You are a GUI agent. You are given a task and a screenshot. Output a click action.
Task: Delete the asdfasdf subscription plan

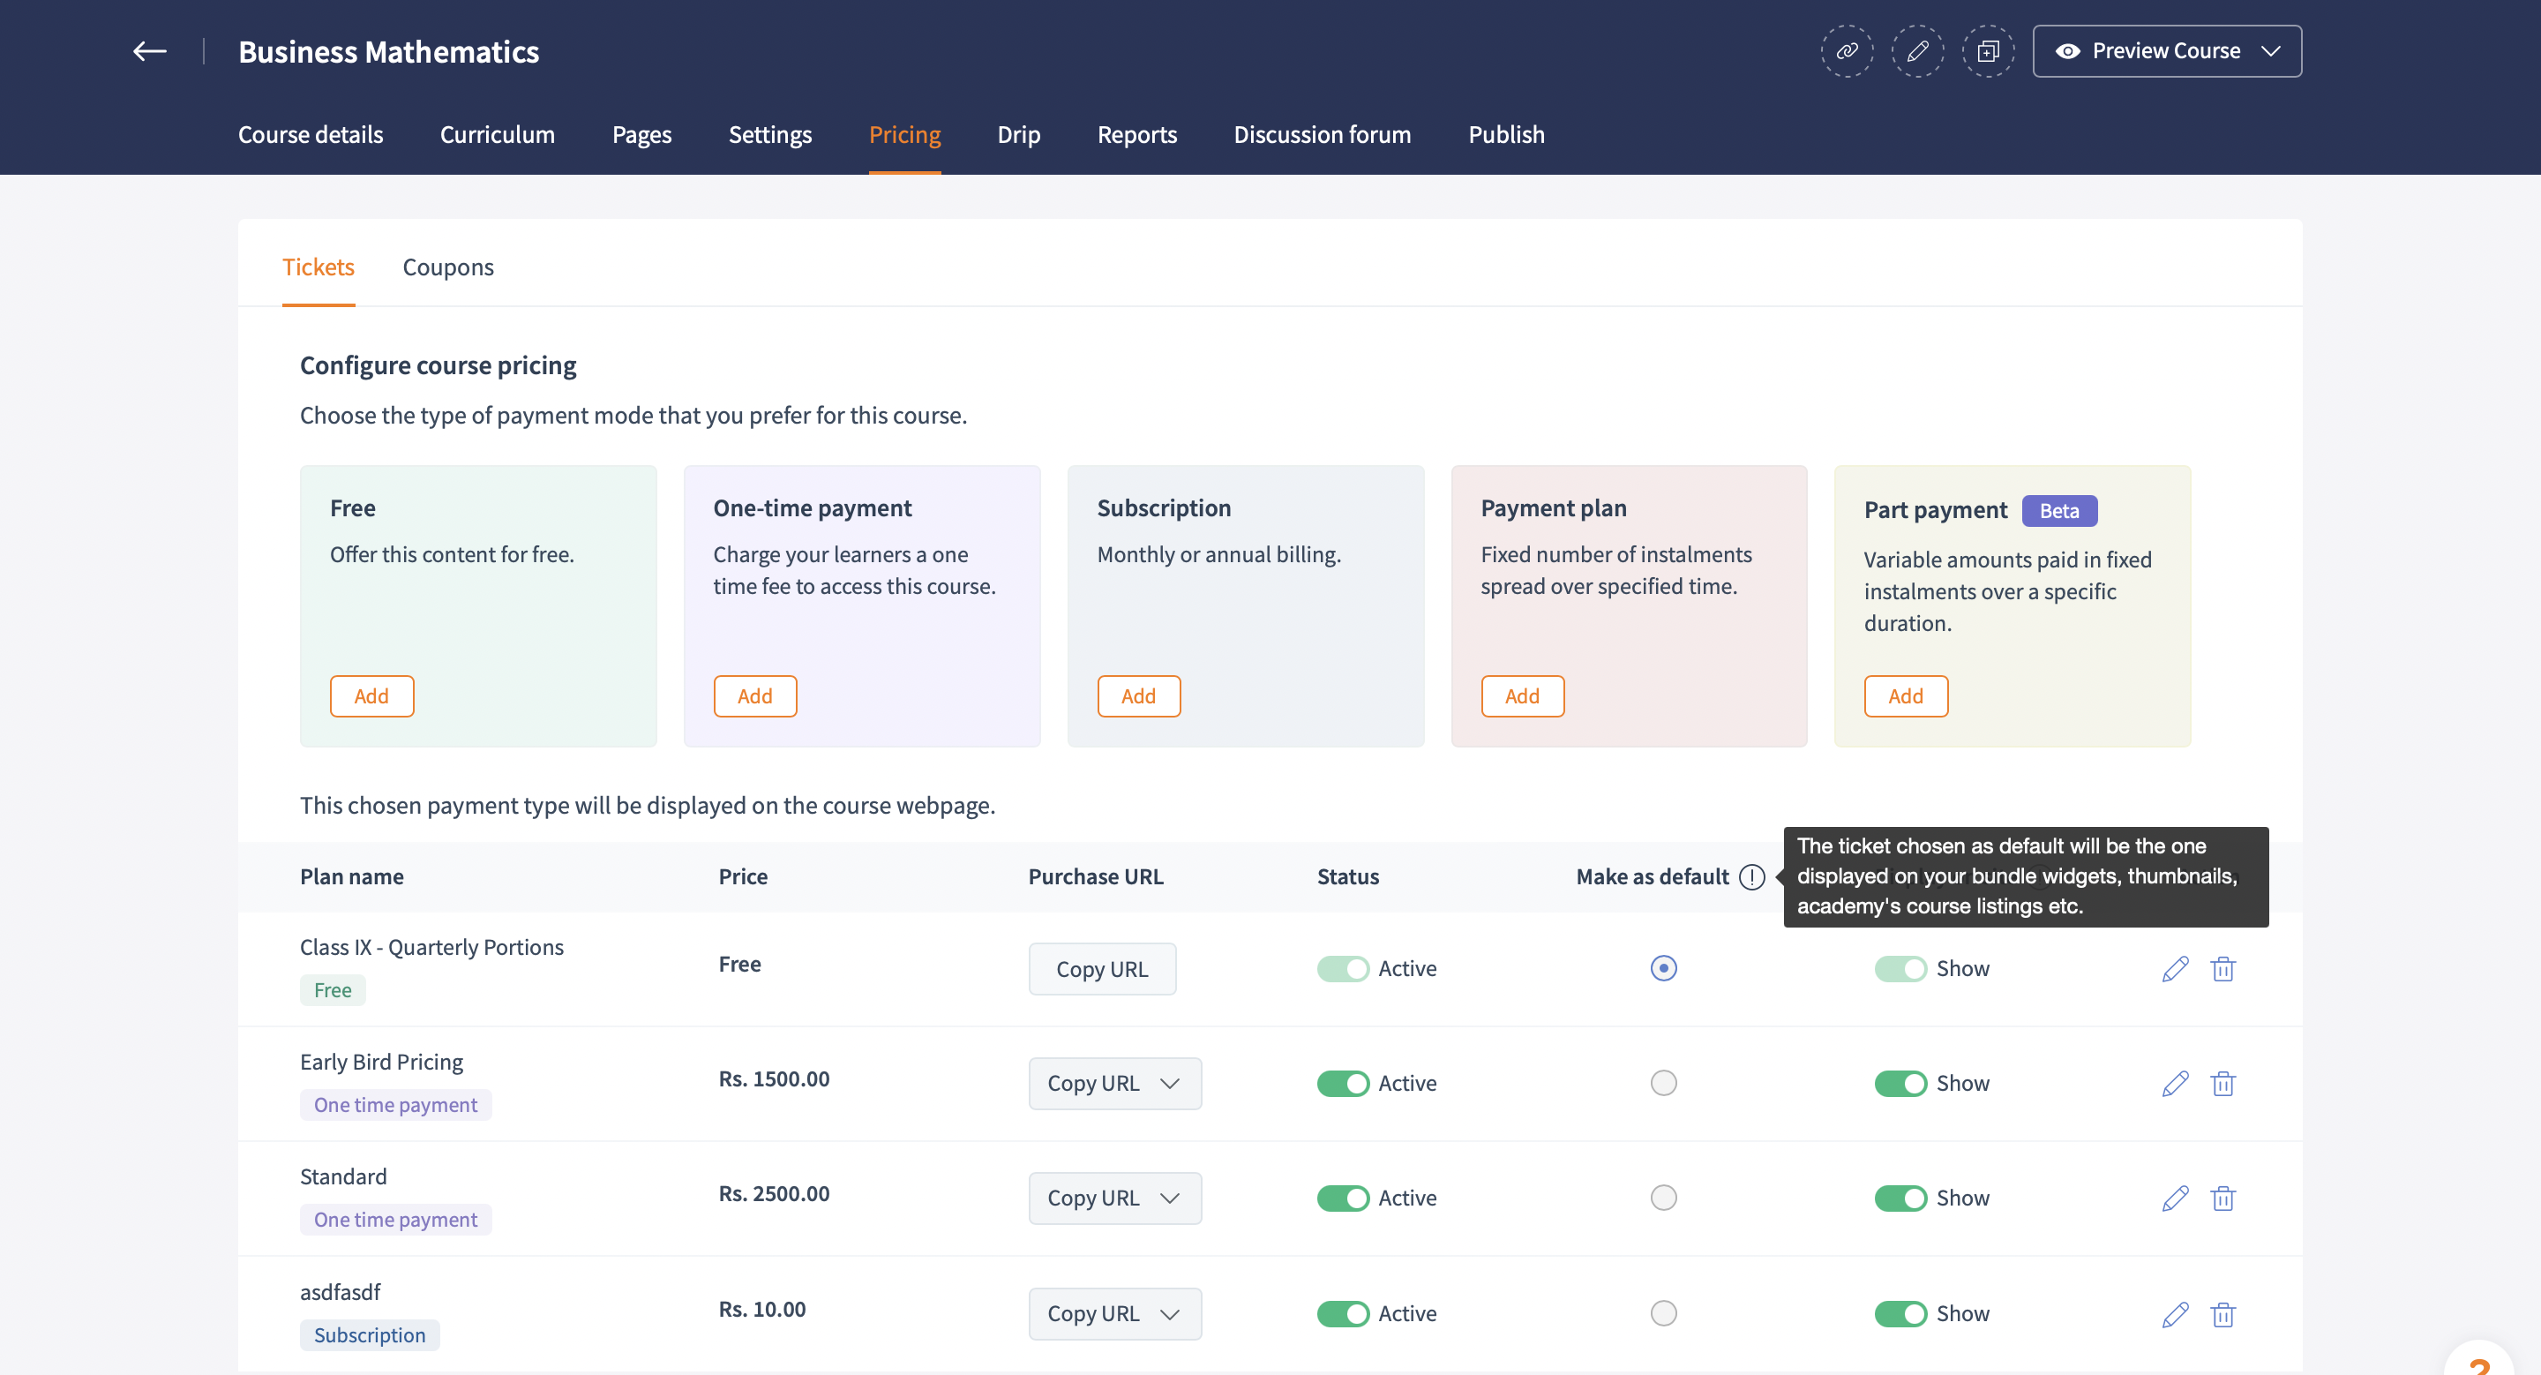tap(2222, 1314)
